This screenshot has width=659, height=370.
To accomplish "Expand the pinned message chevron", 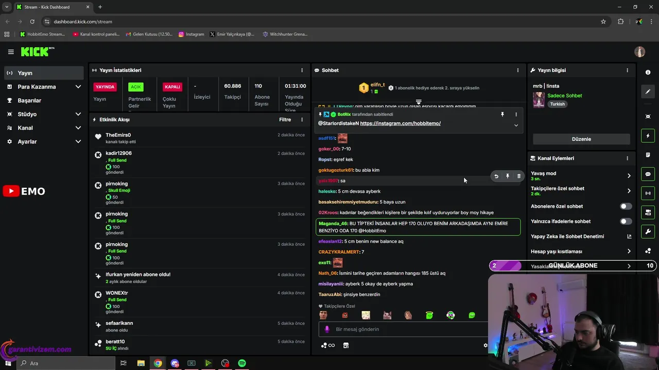I will coord(516,125).
